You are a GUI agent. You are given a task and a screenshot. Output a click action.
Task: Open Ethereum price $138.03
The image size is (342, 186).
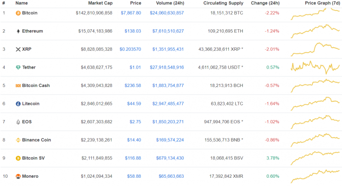133,31
